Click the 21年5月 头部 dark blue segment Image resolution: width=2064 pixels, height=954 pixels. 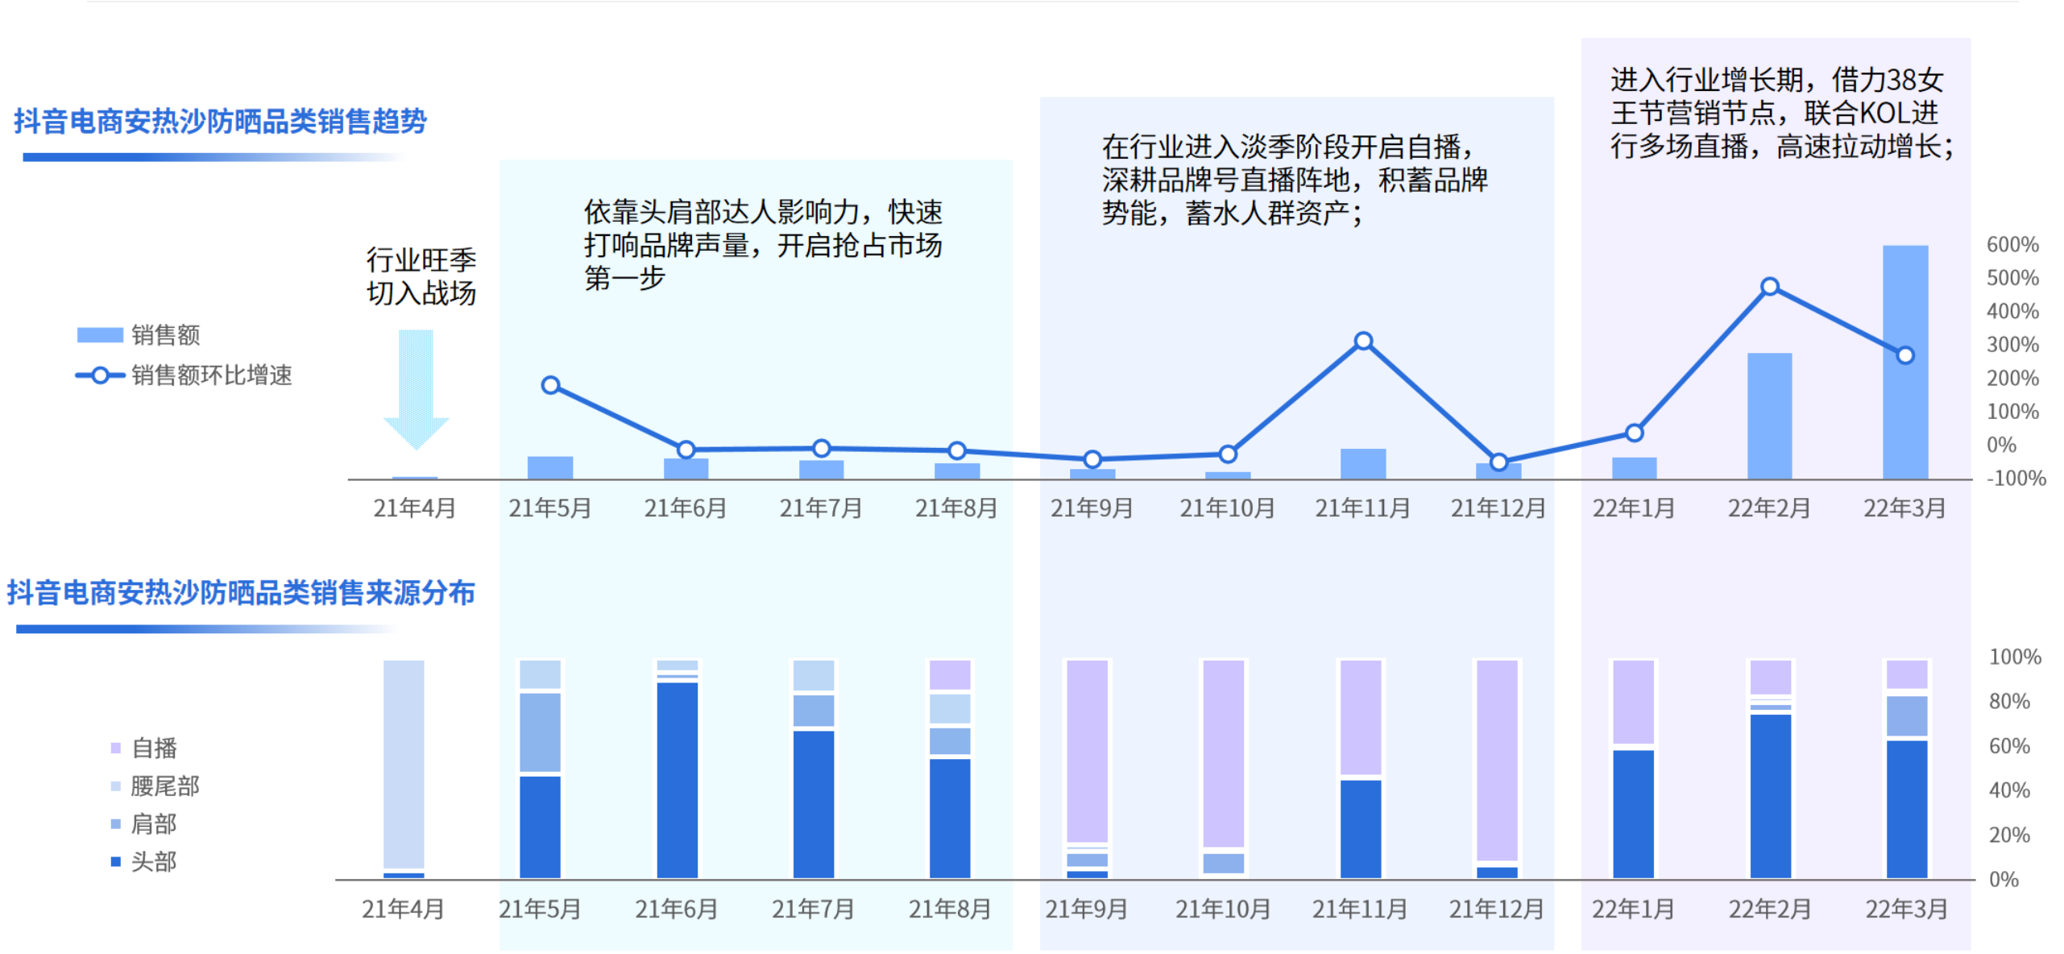pyautogui.click(x=540, y=827)
